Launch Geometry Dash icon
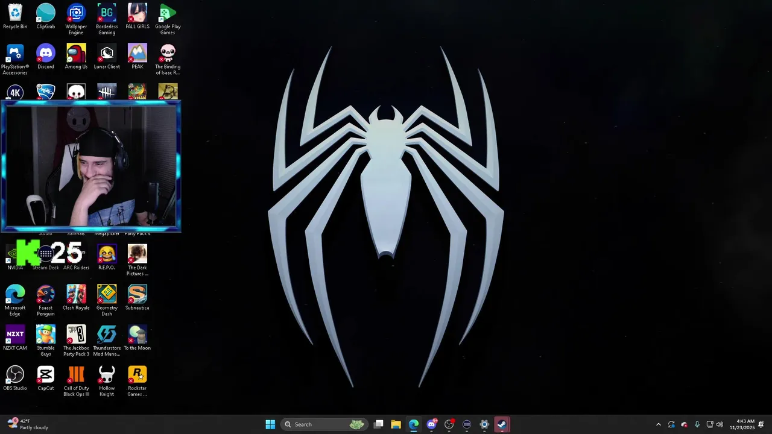The height and width of the screenshot is (434, 772). point(107,301)
